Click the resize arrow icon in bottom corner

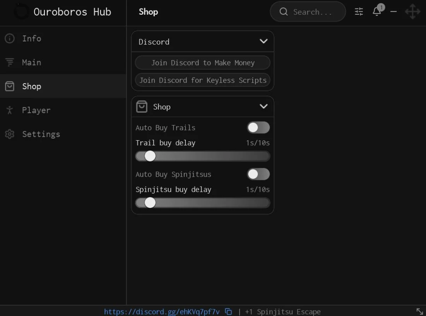click(x=420, y=312)
